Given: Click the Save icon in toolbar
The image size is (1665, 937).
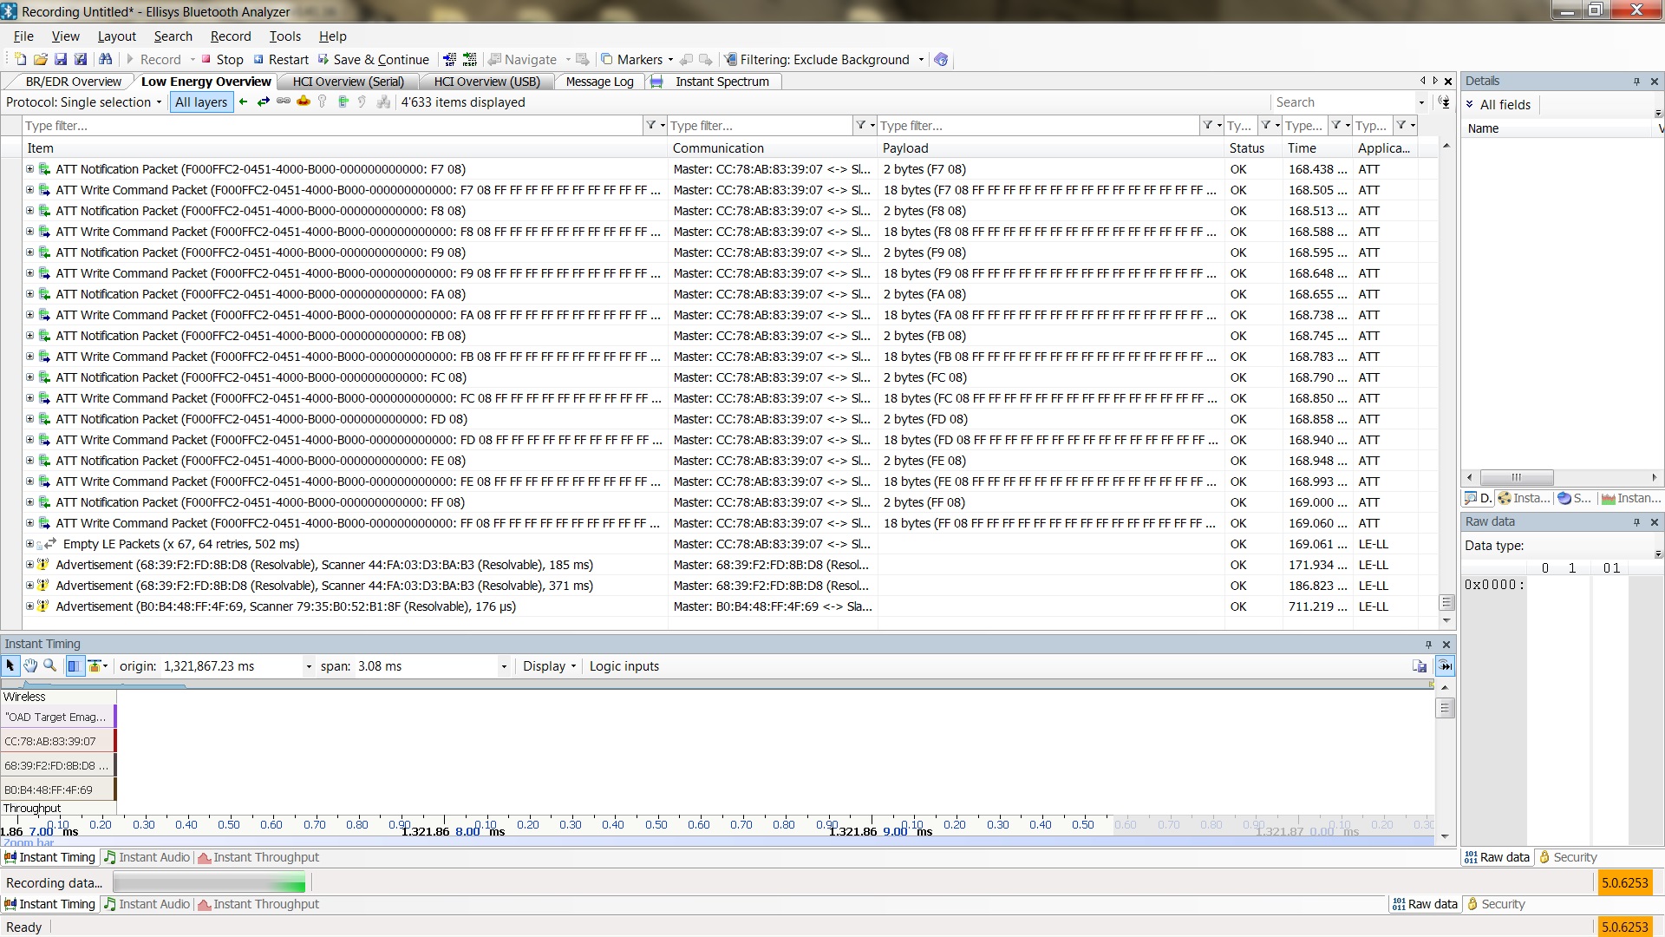Looking at the screenshot, I should point(60,60).
